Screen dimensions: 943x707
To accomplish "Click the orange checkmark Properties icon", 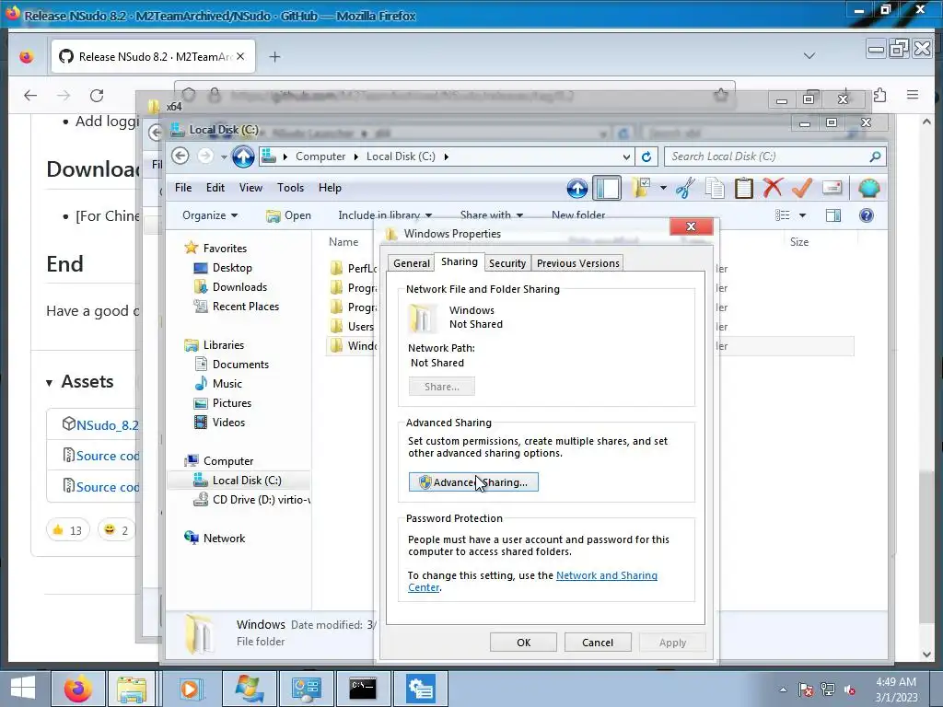I will coord(802,188).
